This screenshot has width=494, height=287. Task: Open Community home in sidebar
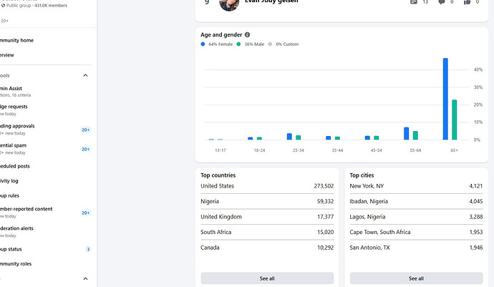tap(16, 41)
